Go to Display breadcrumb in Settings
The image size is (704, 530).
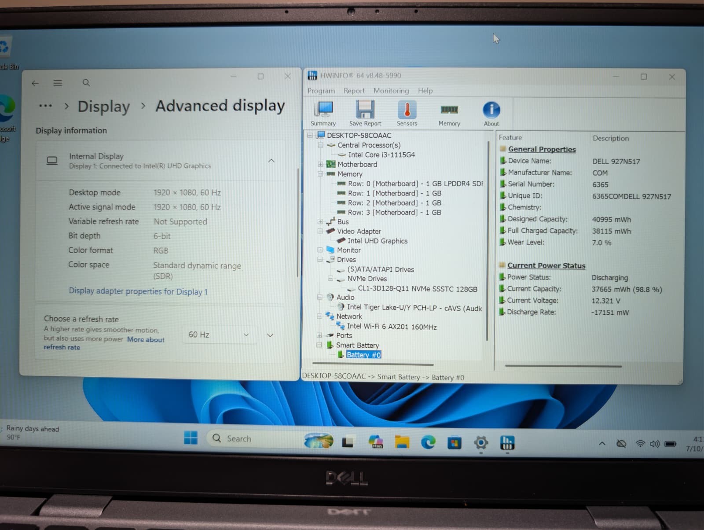(104, 107)
